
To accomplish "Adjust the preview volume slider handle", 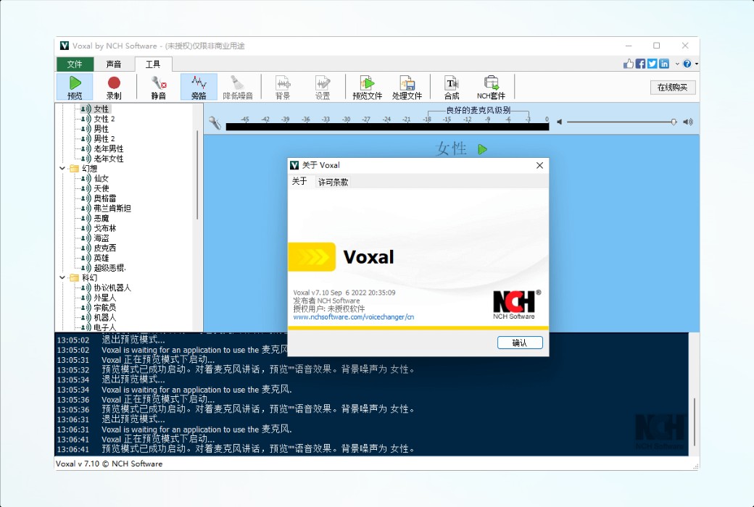I will pos(674,122).
